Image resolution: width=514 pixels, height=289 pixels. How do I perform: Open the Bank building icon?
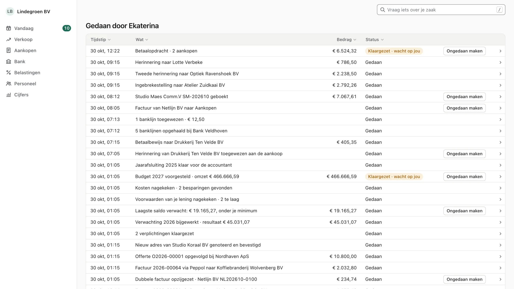[9, 62]
